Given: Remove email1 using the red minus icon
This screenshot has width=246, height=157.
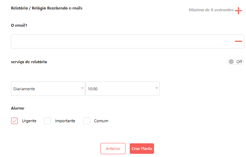Looking at the screenshot, I should tap(238, 41).
